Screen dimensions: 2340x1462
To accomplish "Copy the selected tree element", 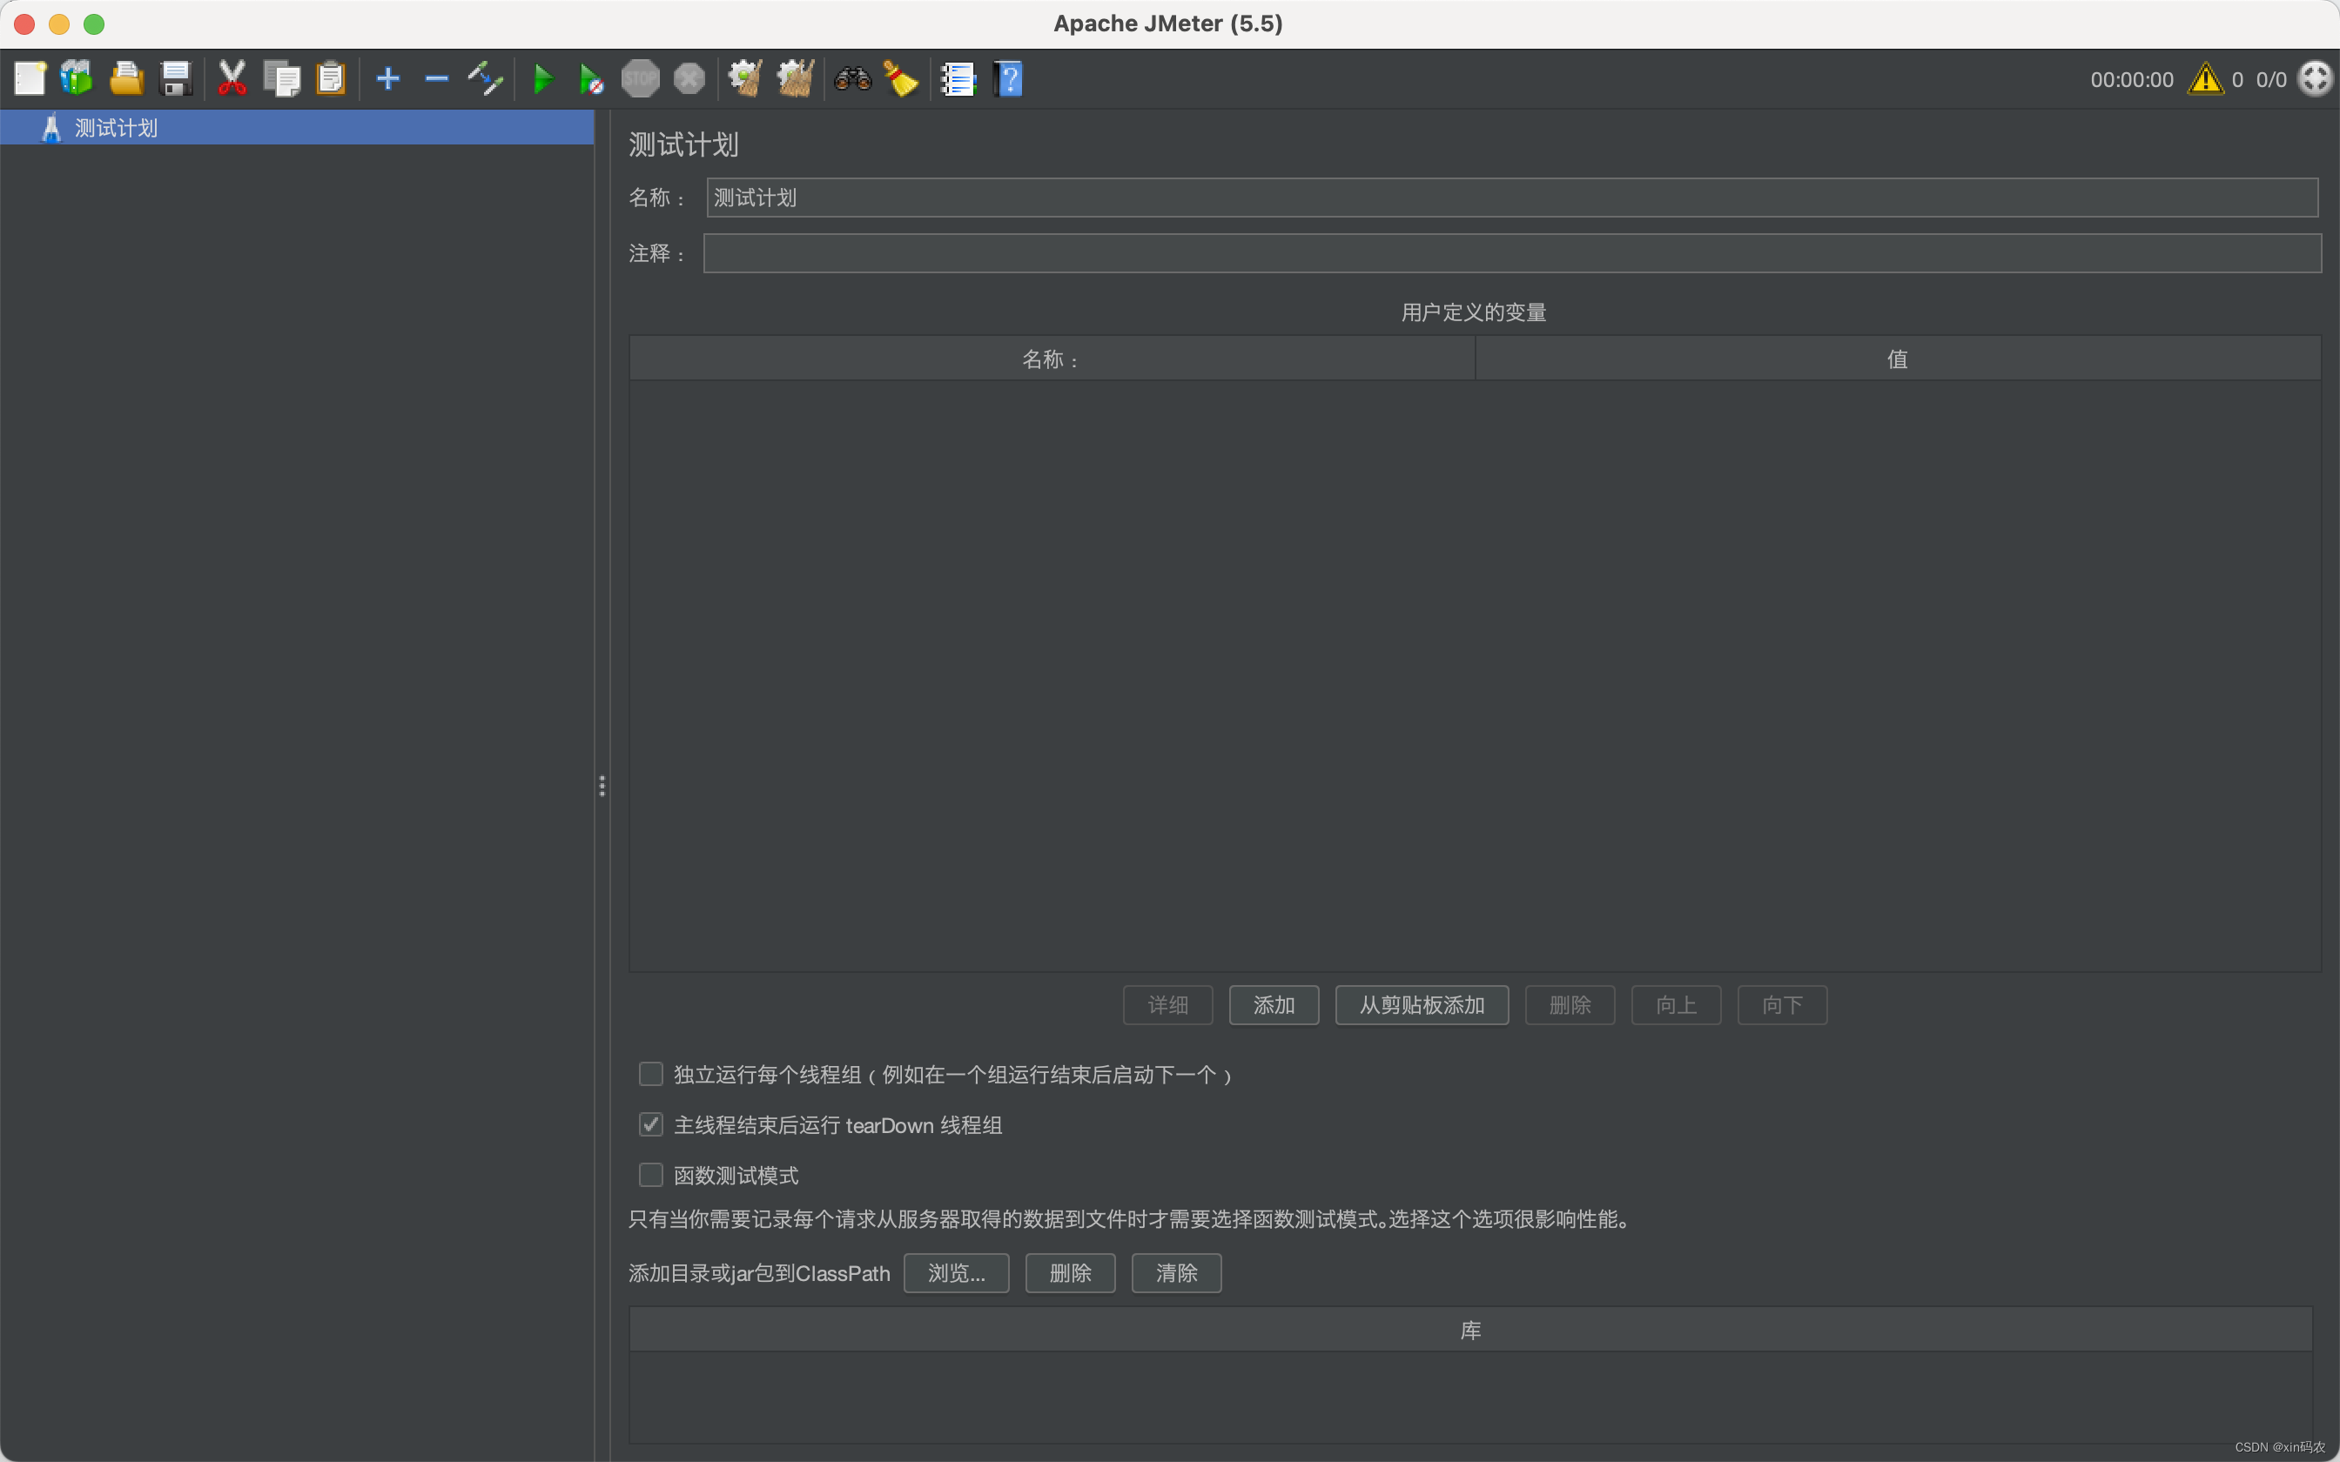I will coord(281,78).
